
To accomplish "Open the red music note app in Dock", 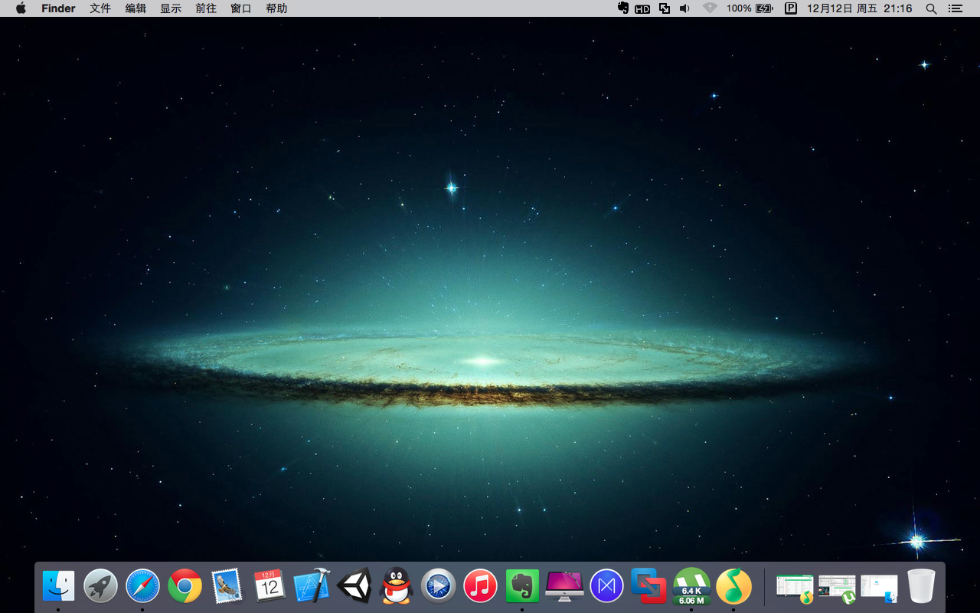I will coord(480,586).
